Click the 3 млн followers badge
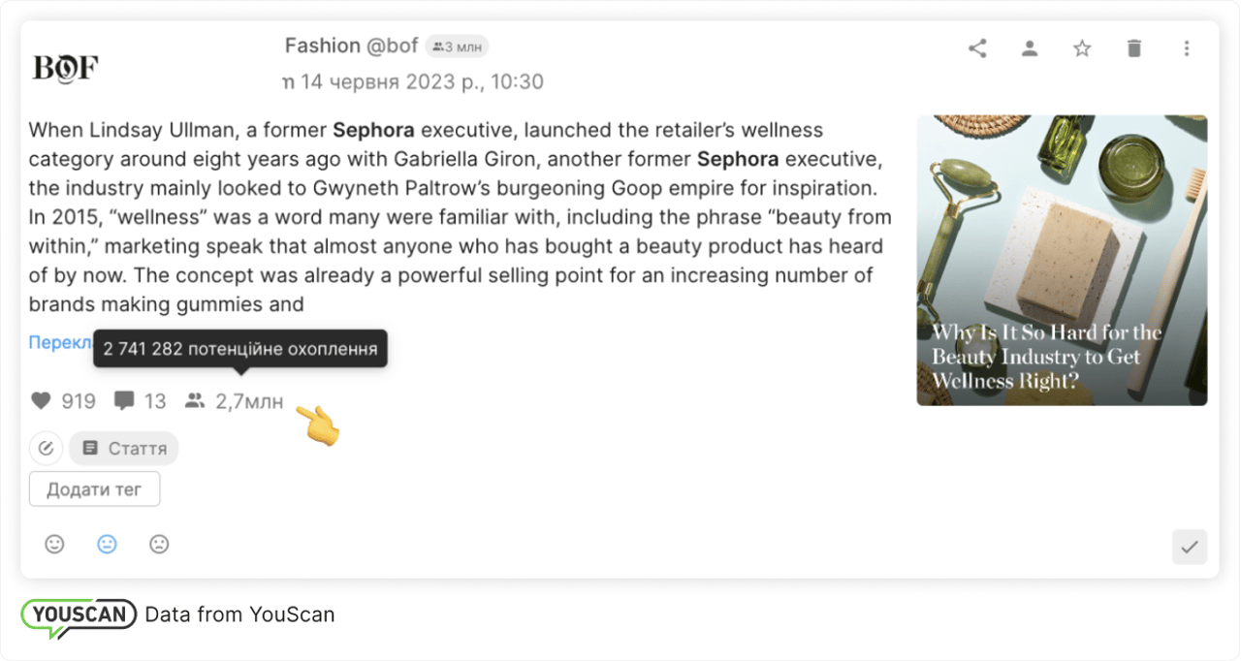The height and width of the screenshot is (661, 1241). [x=457, y=47]
